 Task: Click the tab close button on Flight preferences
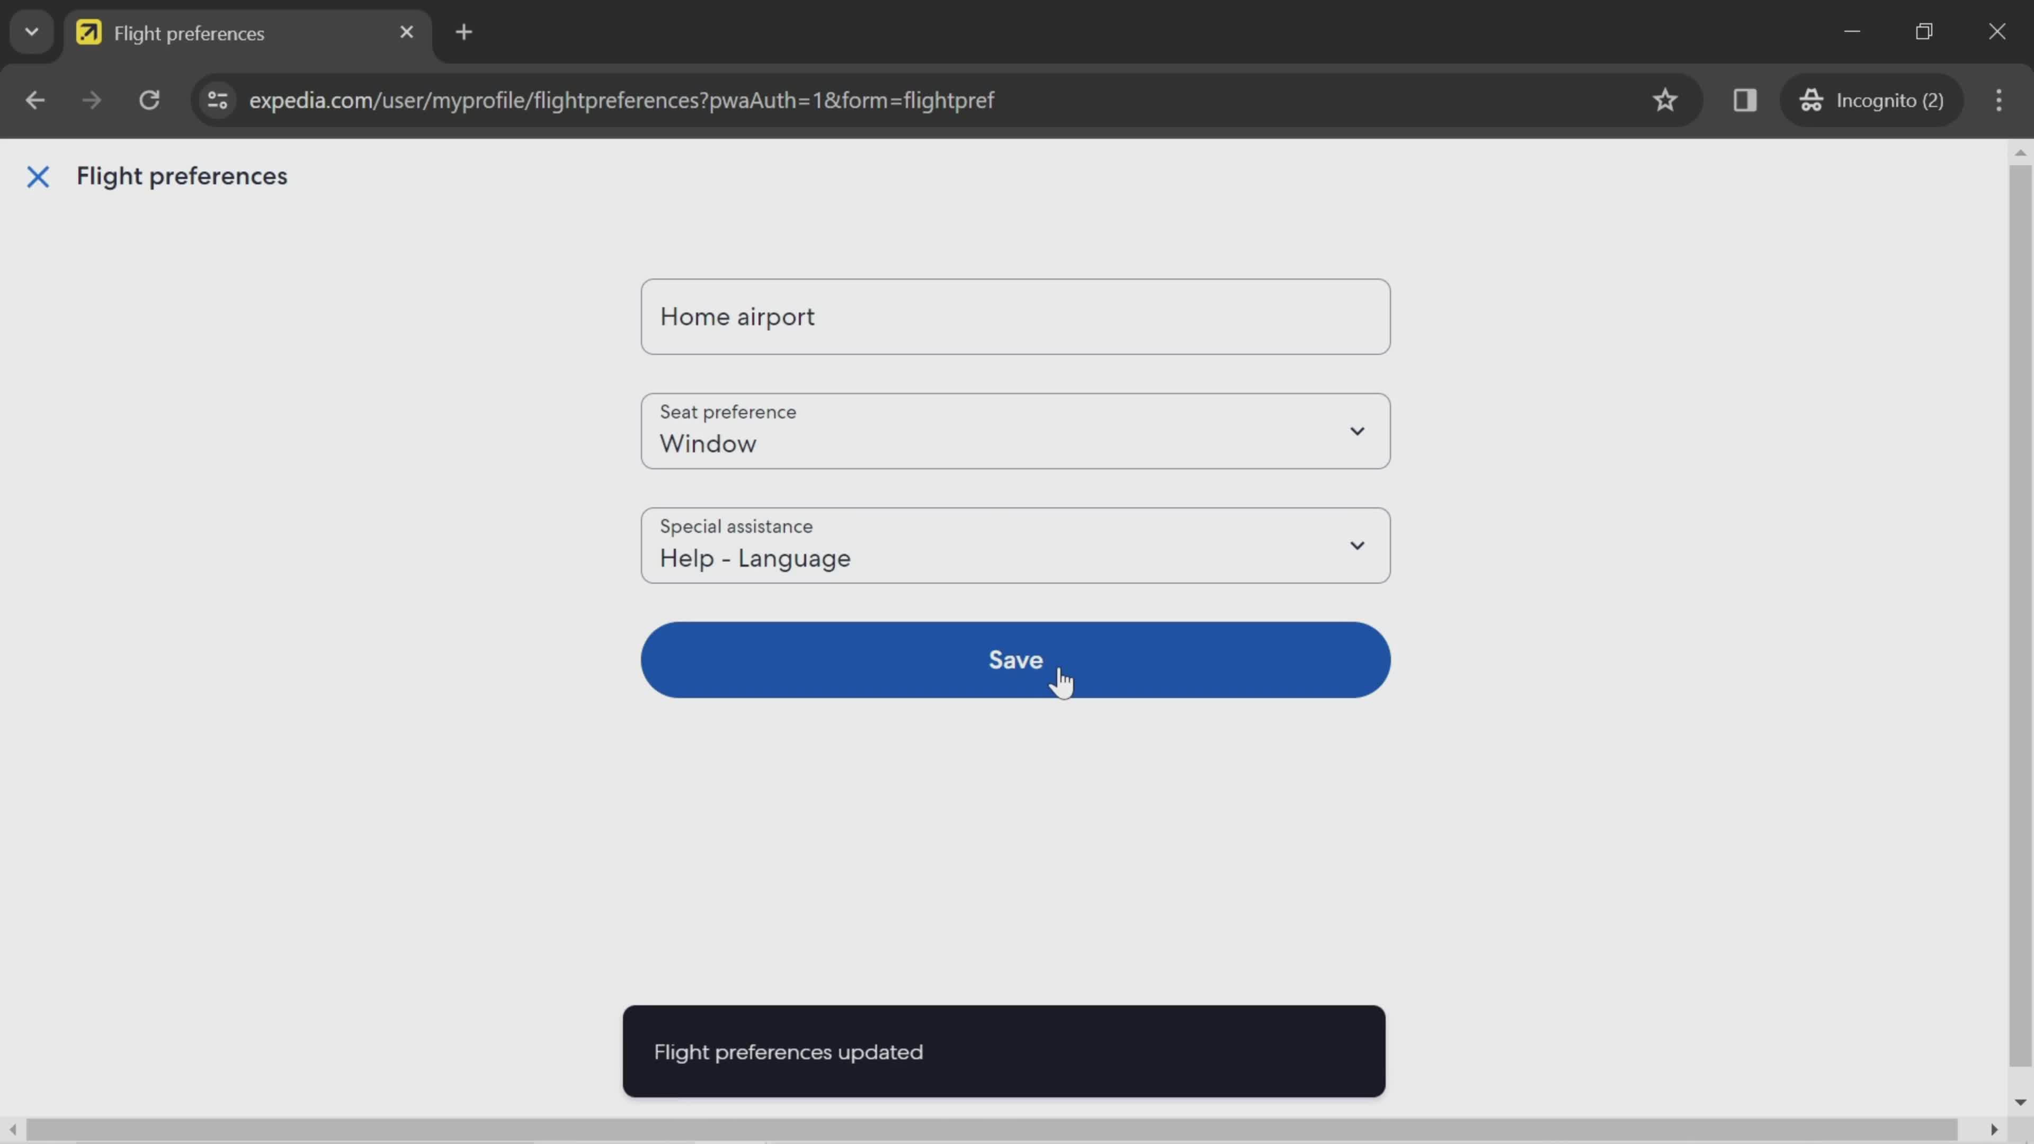pos(406,32)
